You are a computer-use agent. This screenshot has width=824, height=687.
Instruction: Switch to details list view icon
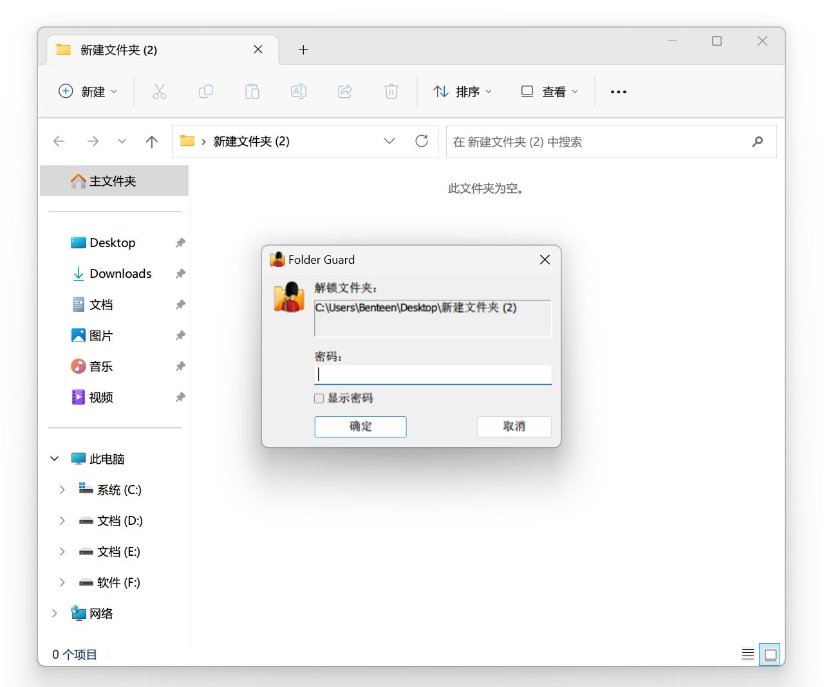[x=748, y=655]
